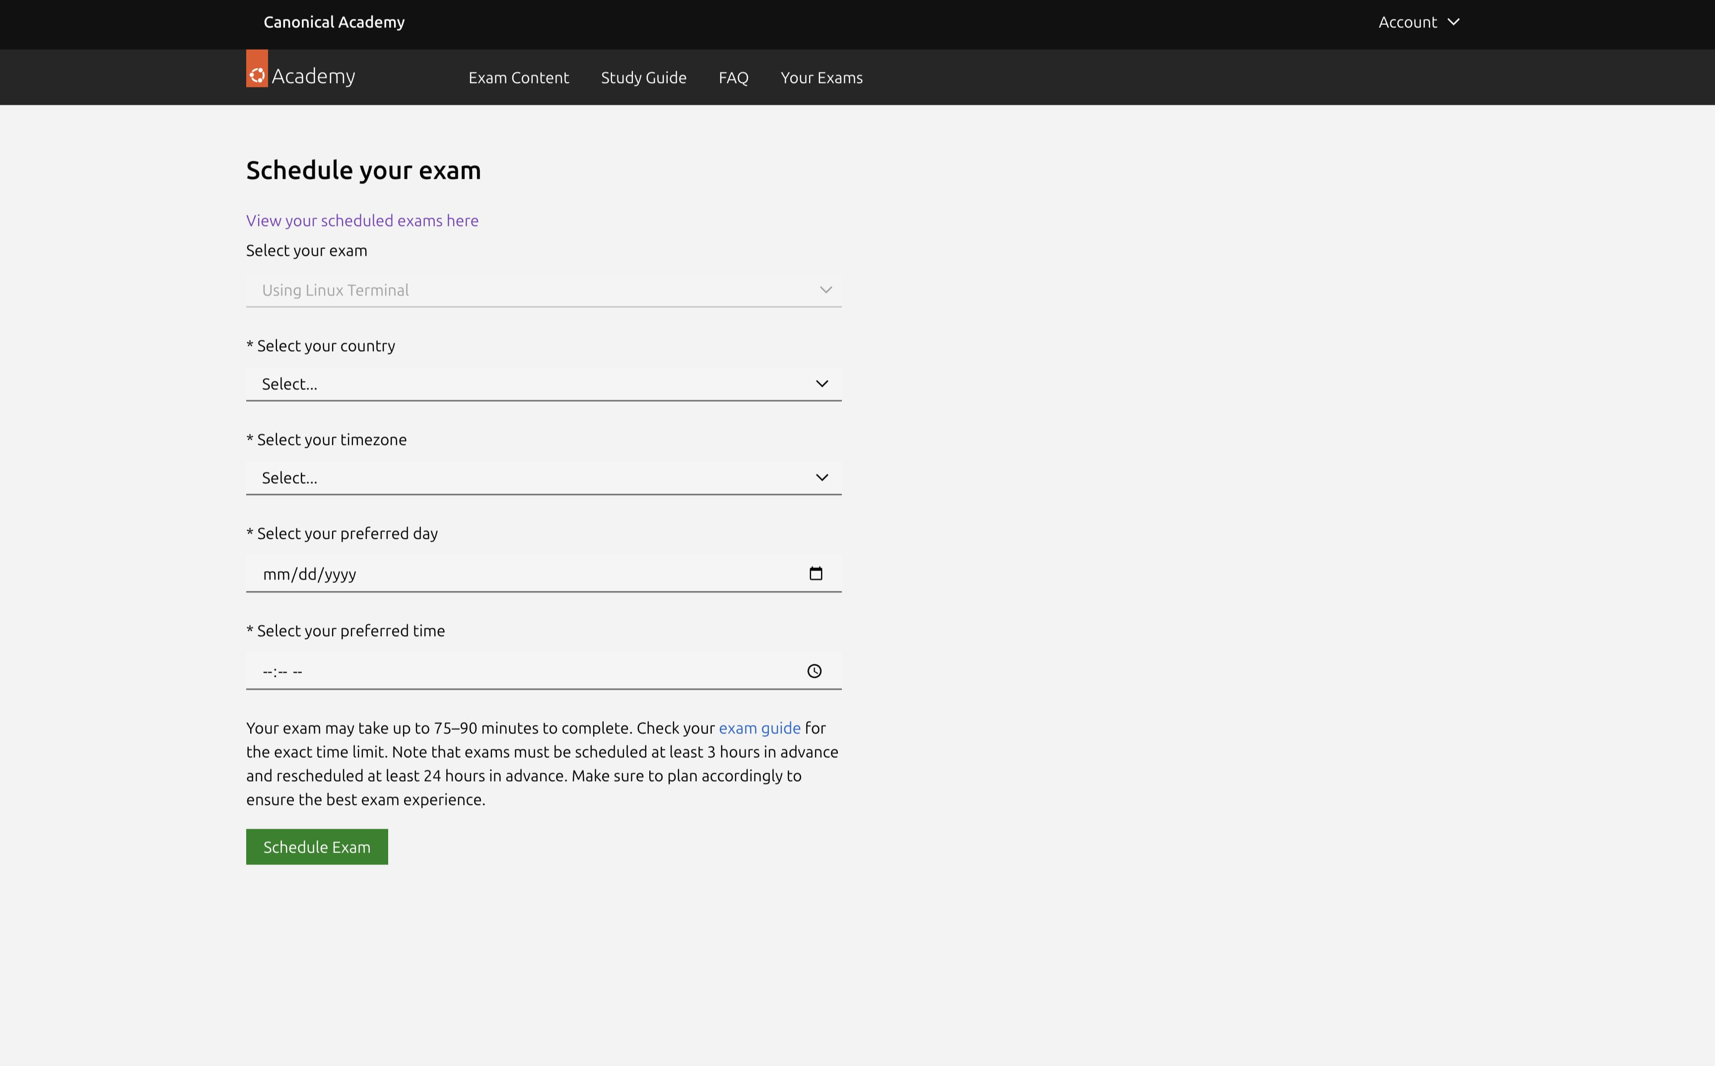Click the Schedule your exam heading

tap(363, 171)
